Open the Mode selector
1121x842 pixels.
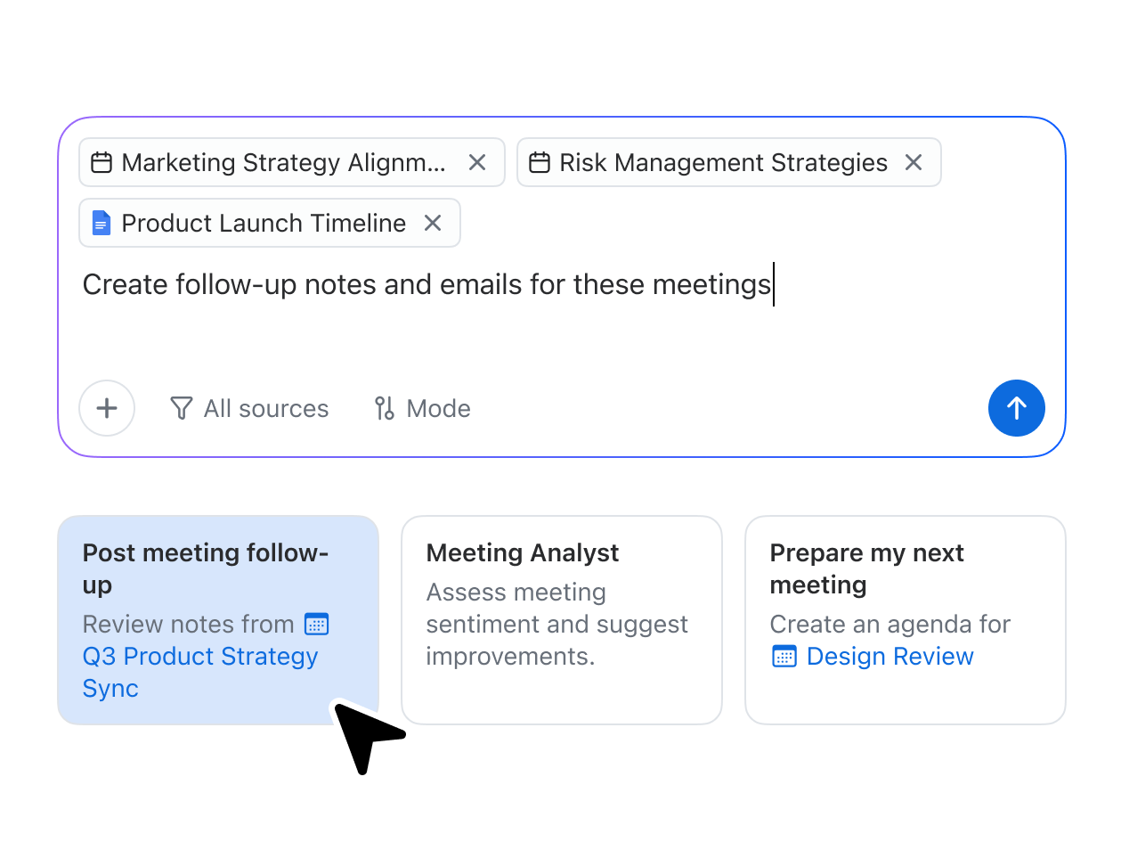tap(421, 408)
